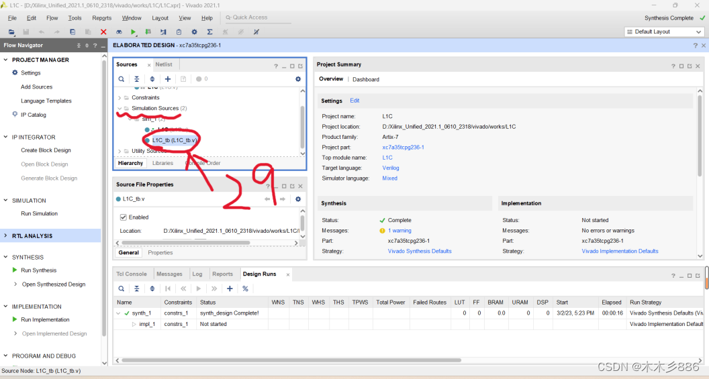Open the Reports menu

102,18
